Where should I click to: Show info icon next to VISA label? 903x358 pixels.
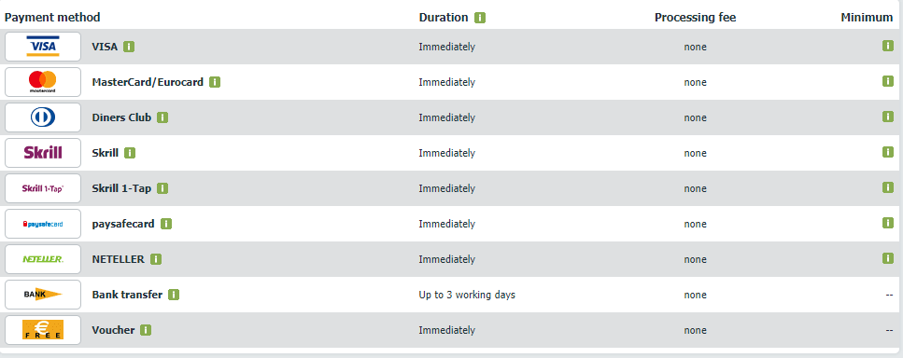pyautogui.click(x=129, y=47)
